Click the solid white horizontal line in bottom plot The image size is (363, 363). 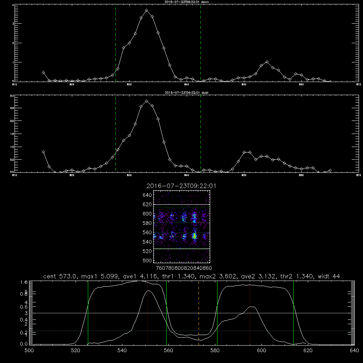[x=192, y=313]
